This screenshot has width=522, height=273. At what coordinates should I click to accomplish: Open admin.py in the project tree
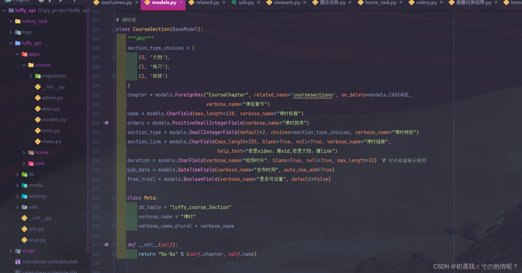[x=52, y=98]
